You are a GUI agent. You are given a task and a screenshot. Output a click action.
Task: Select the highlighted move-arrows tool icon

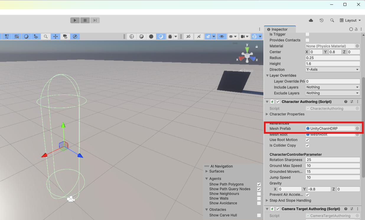55,37
